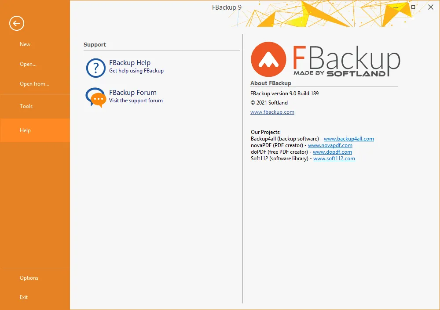Open the www.backup4all.com link
The height and width of the screenshot is (310, 440).
[349, 138]
